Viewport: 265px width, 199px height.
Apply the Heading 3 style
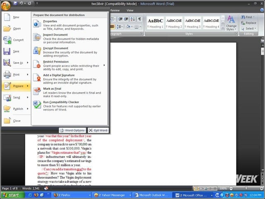coord(193,23)
